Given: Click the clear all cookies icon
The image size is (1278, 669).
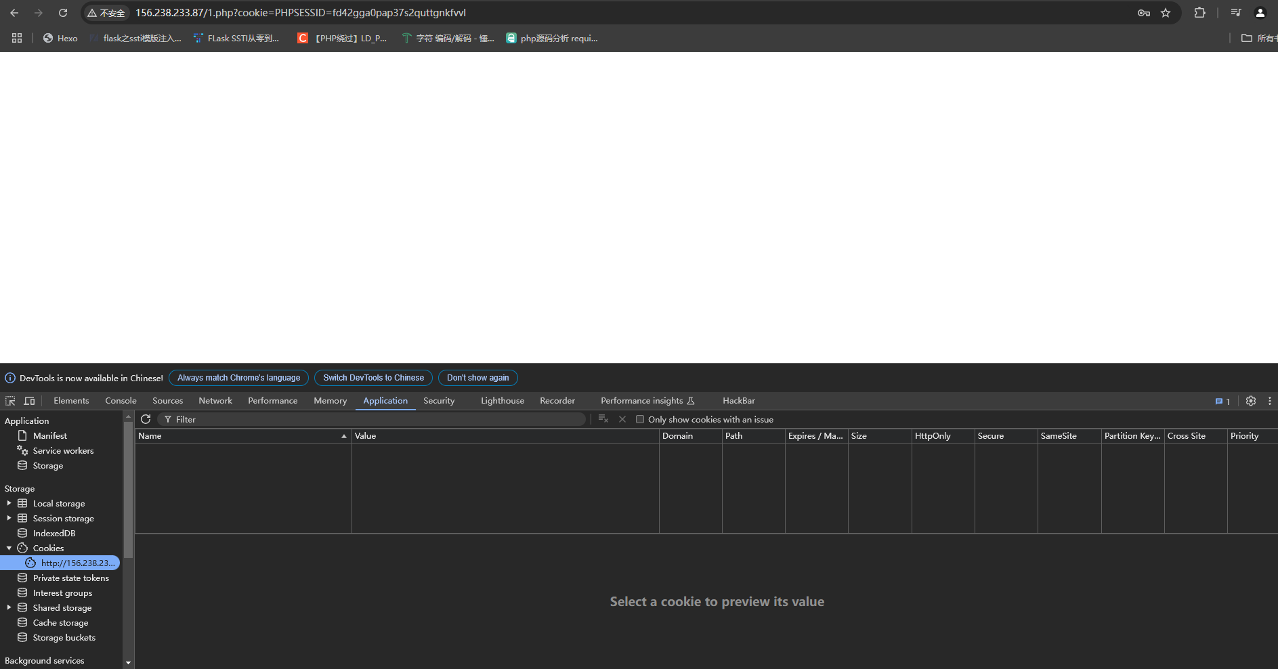Looking at the screenshot, I should click(603, 419).
